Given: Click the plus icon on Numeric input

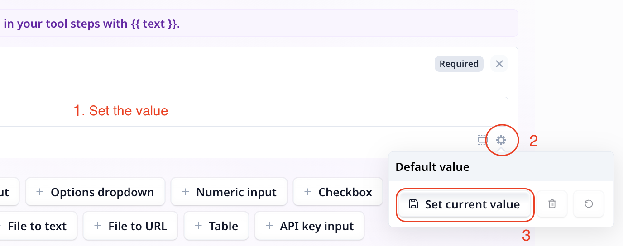Looking at the screenshot, I should [x=185, y=192].
